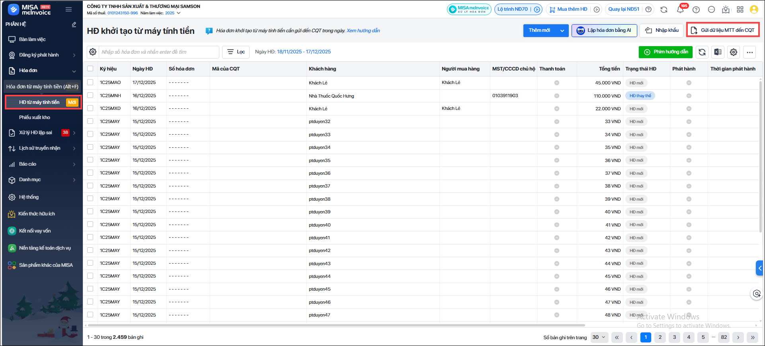Open the yellow user avatar menu
Viewport: 765px width, 346px height.
click(754, 10)
